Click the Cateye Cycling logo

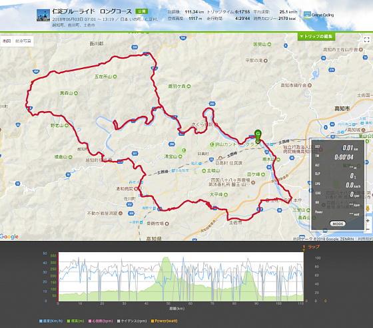[319, 15]
